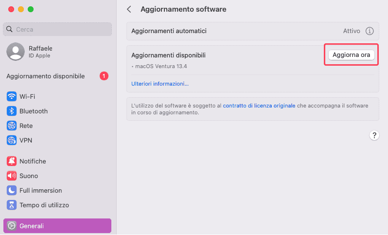The image size is (388, 235).
Task: Click the Rete globe icon
Action: click(12, 126)
